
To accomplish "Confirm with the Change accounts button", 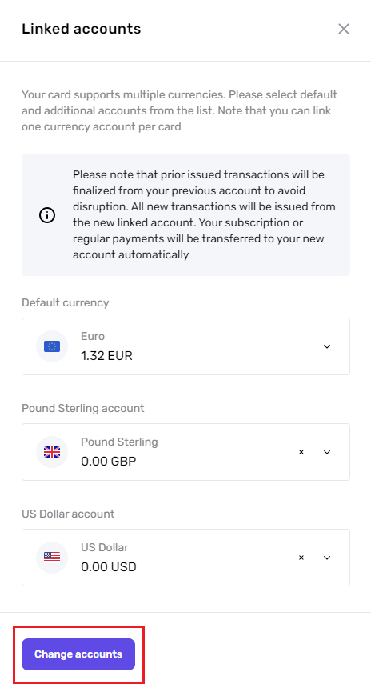I will 78,654.
